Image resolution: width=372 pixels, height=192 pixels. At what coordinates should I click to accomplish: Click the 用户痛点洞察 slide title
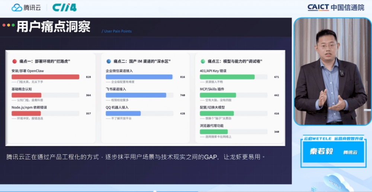[x=53, y=27]
